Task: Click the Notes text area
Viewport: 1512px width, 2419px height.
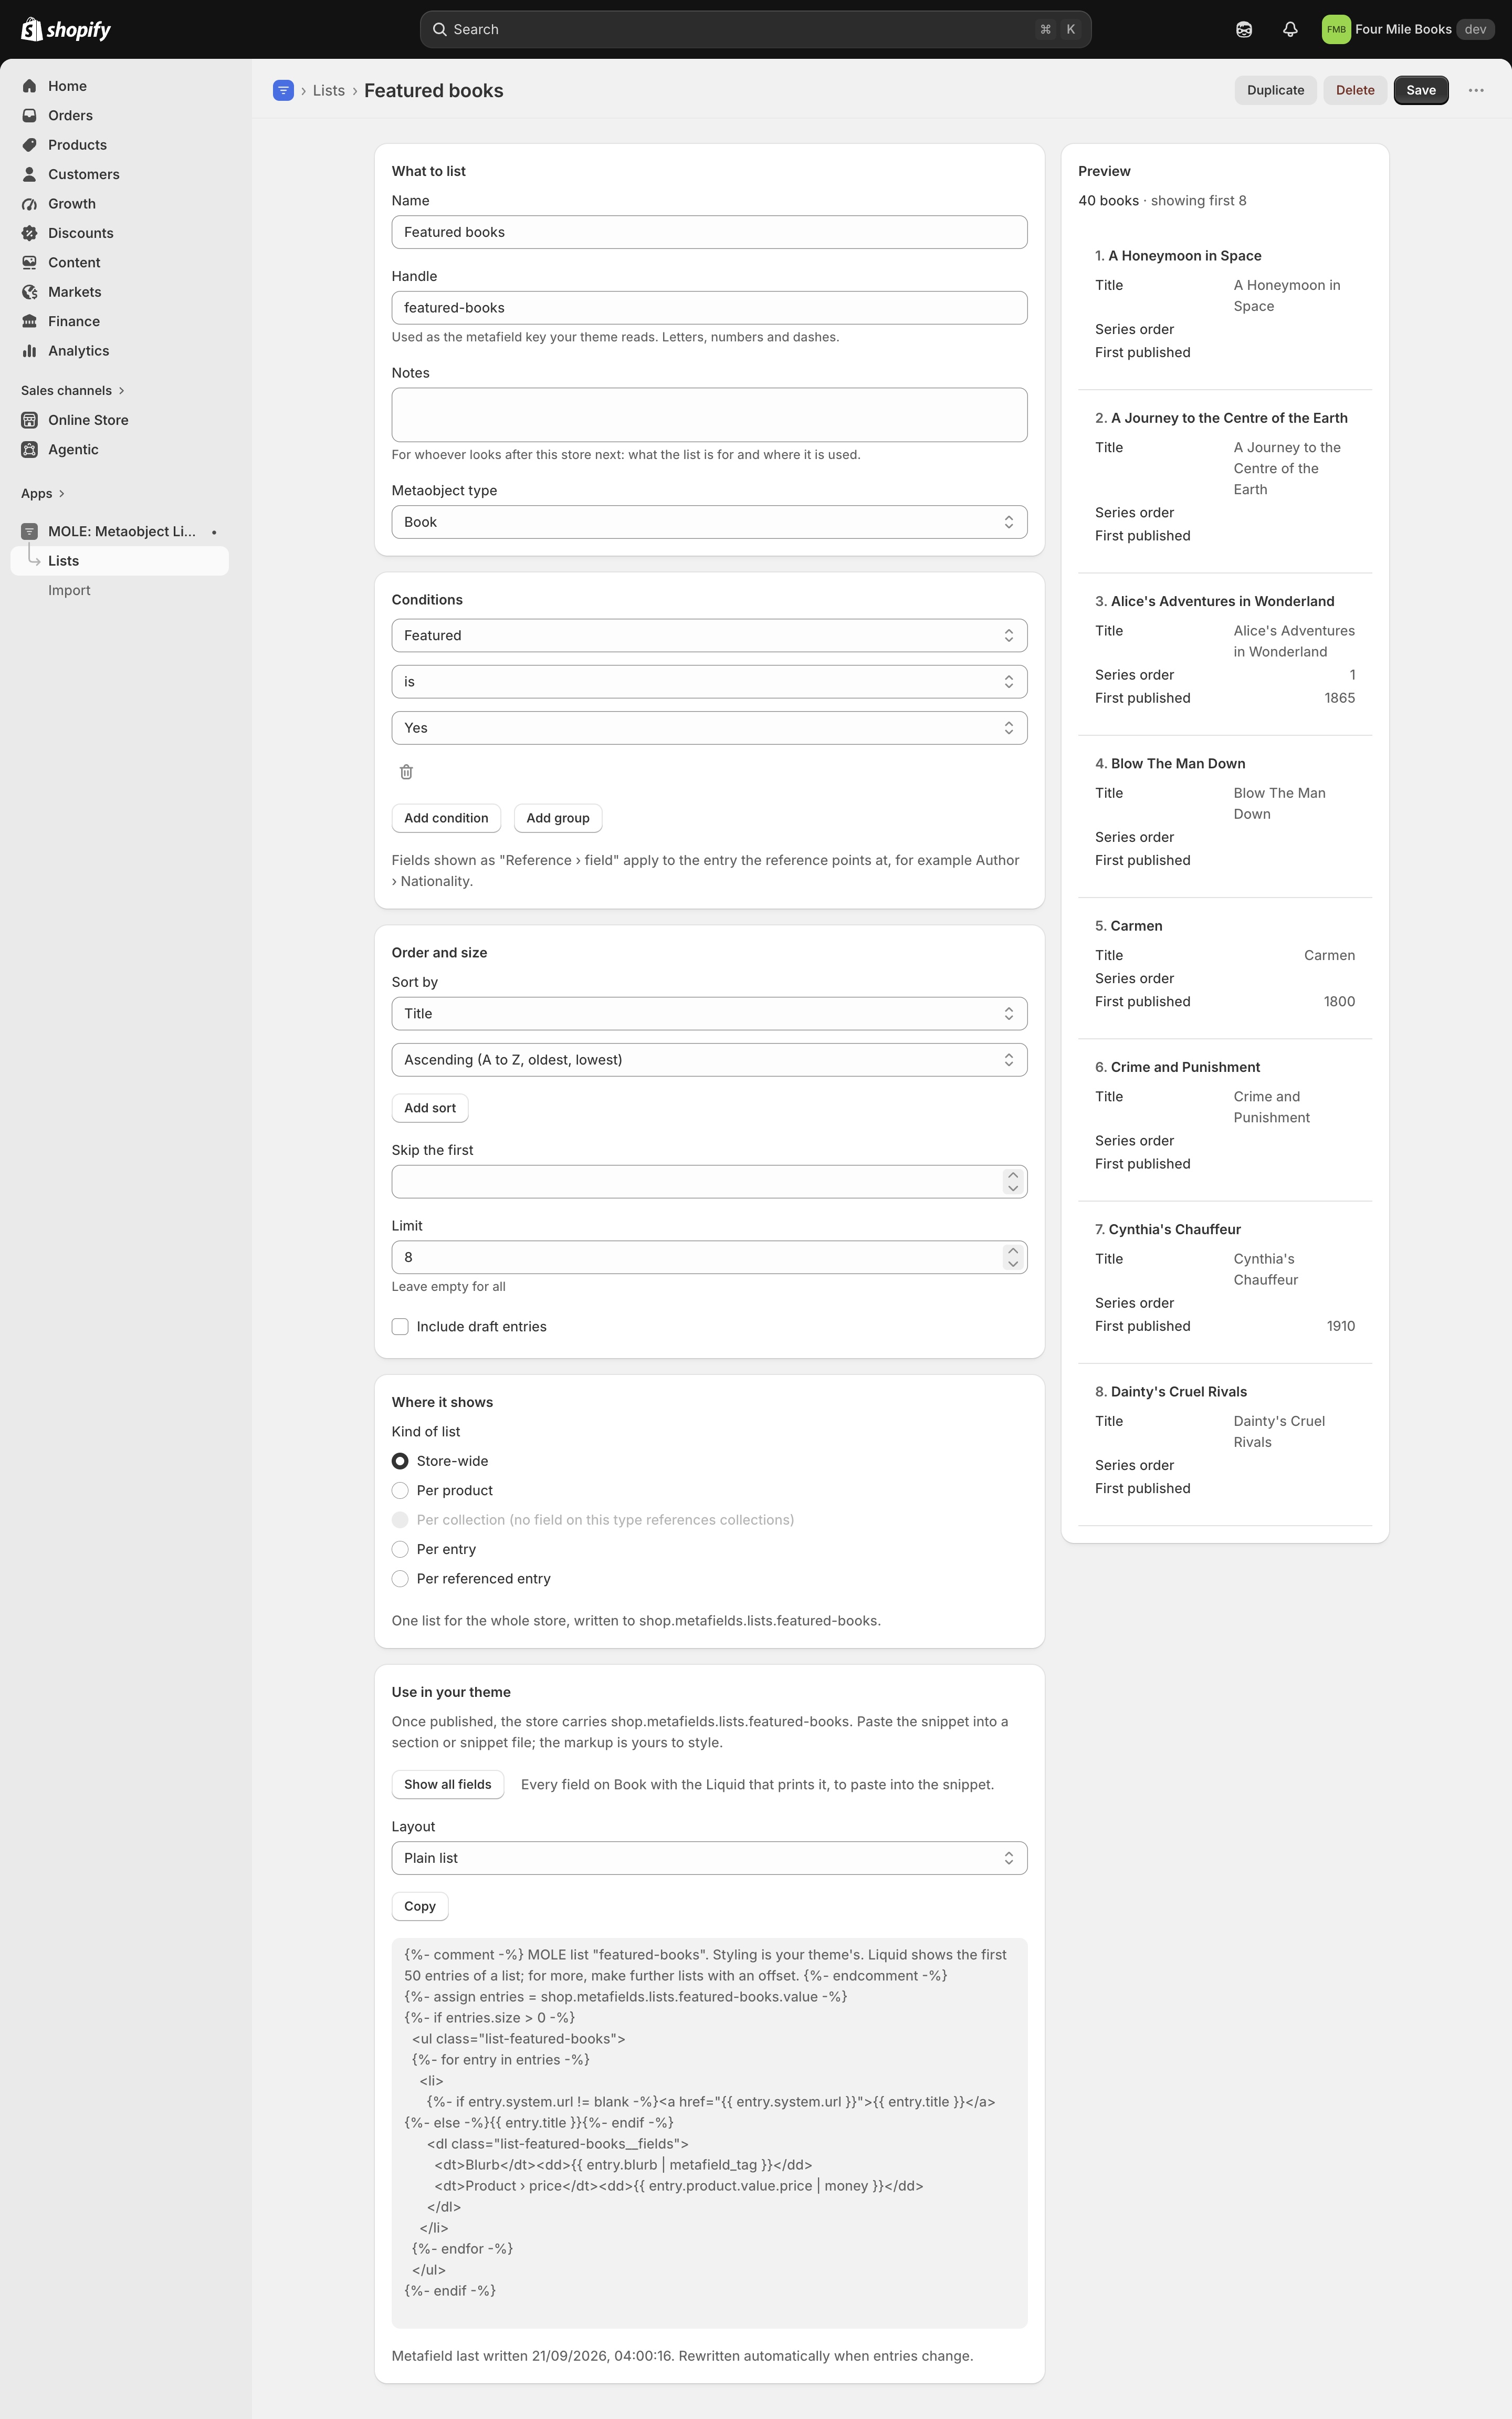Action: (x=709, y=415)
